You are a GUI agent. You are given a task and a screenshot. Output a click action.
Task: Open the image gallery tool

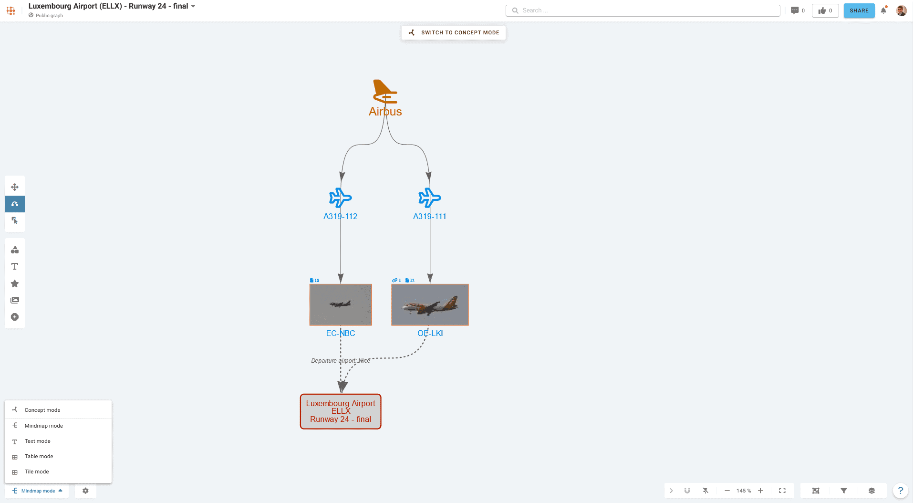pos(15,300)
